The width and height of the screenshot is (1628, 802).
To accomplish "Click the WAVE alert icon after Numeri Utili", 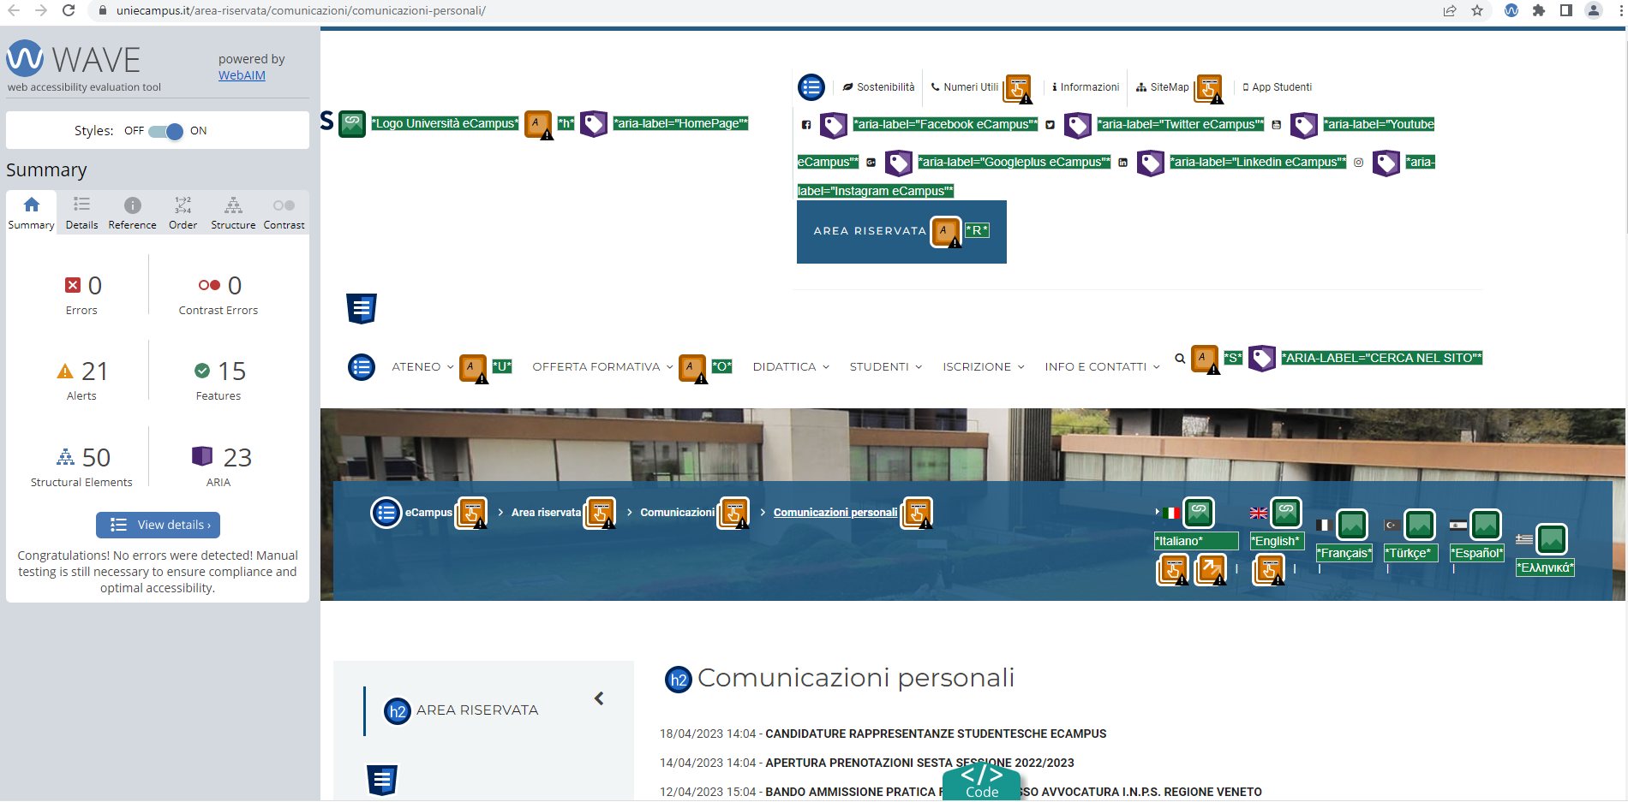I will (1018, 88).
